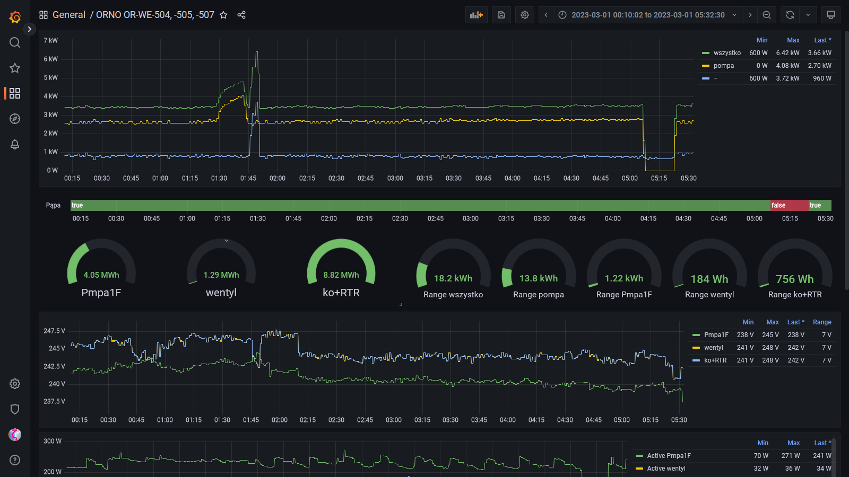The height and width of the screenshot is (477, 849).
Task: Click the Grafana logo home icon
Action: tap(15, 17)
